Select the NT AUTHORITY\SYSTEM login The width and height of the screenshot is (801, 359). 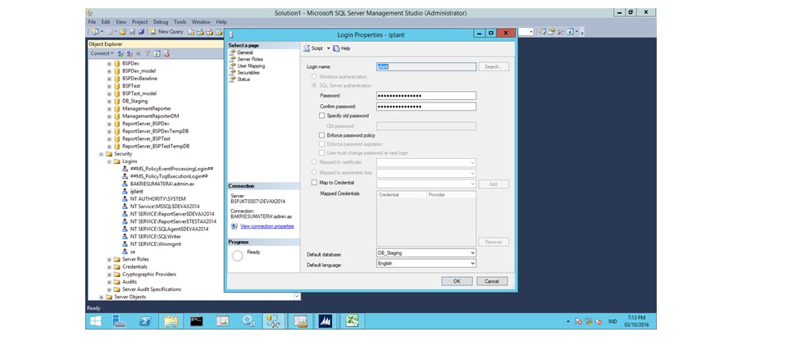tap(158, 199)
